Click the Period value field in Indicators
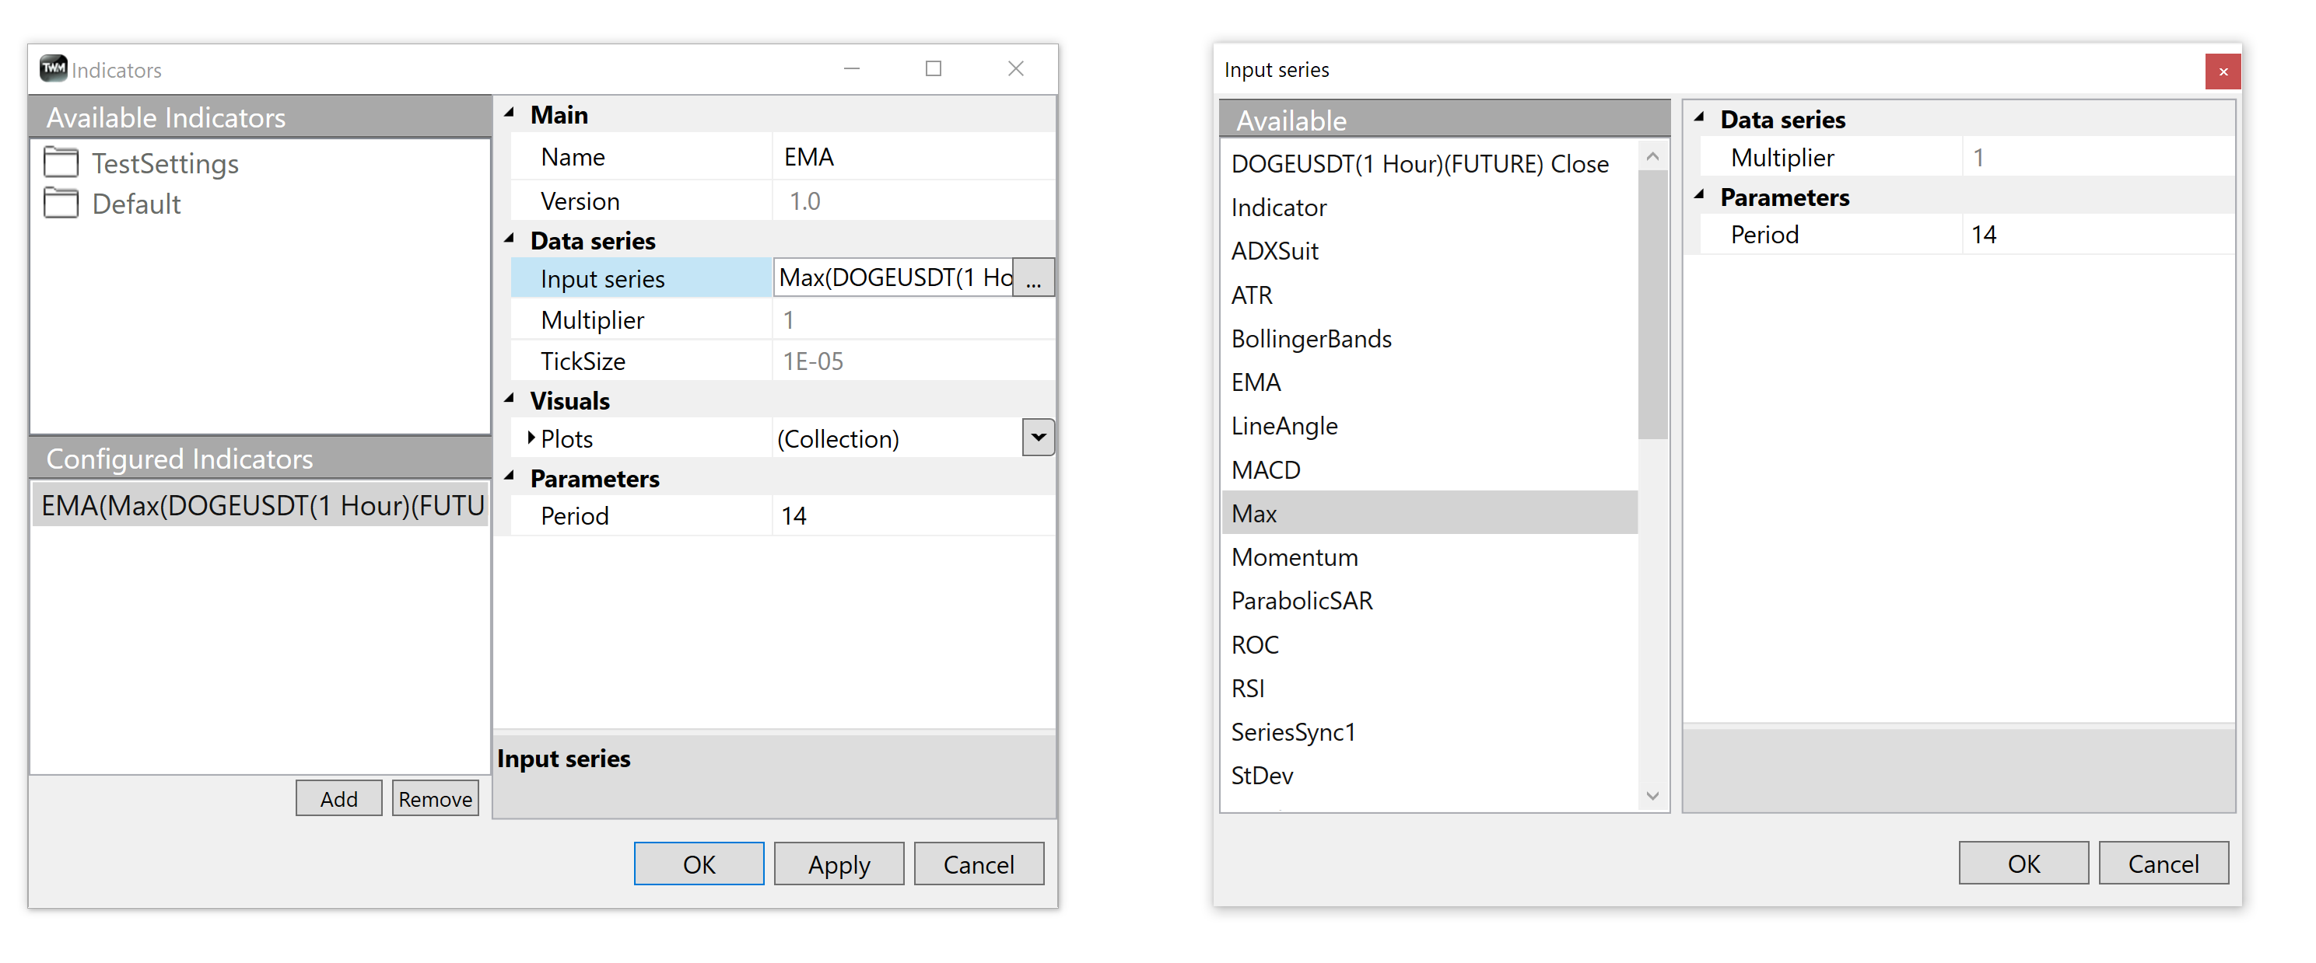This screenshot has width=2316, height=963. click(913, 515)
